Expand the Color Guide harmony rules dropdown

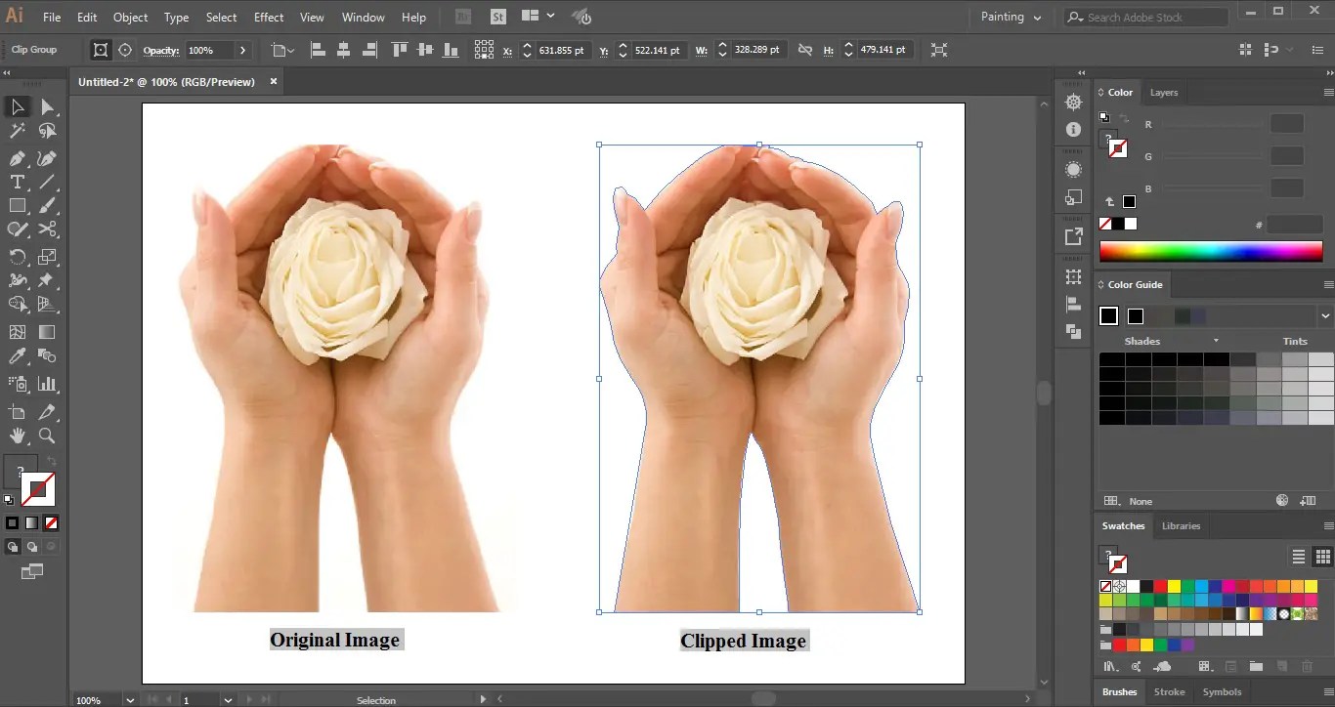point(1325,316)
